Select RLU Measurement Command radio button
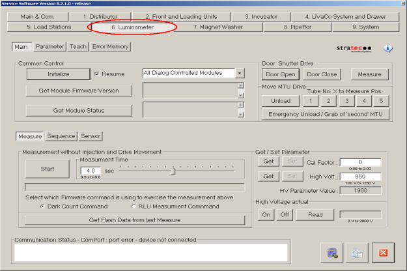The image size is (407, 271). click(x=135, y=207)
